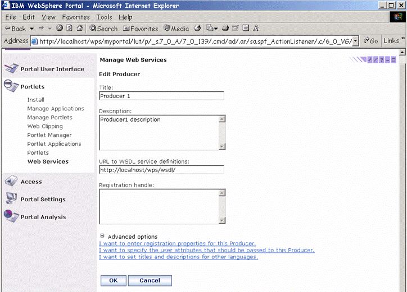Image resolution: width=407 pixels, height=292 pixels.
Task: Click the Cancel button
Action: [150, 281]
